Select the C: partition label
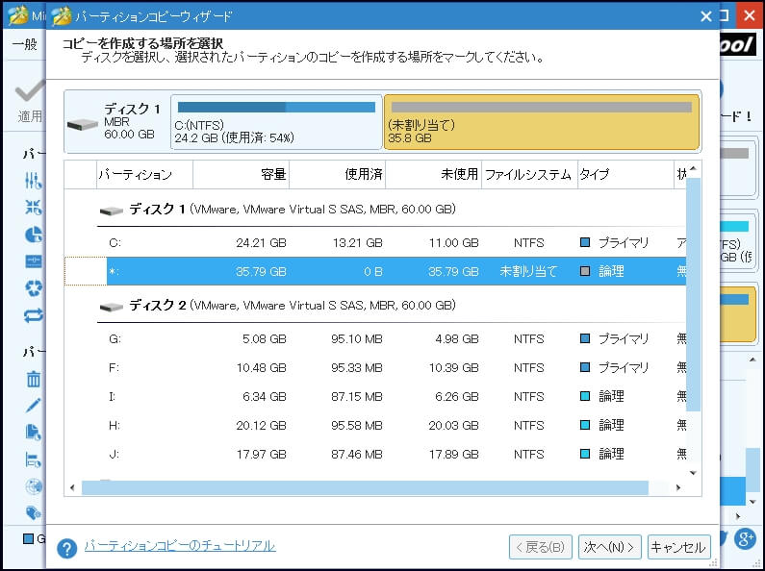This screenshot has height=571, width=765. tap(115, 242)
